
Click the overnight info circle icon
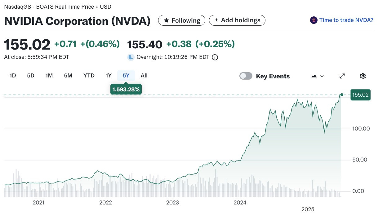coord(215,57)
